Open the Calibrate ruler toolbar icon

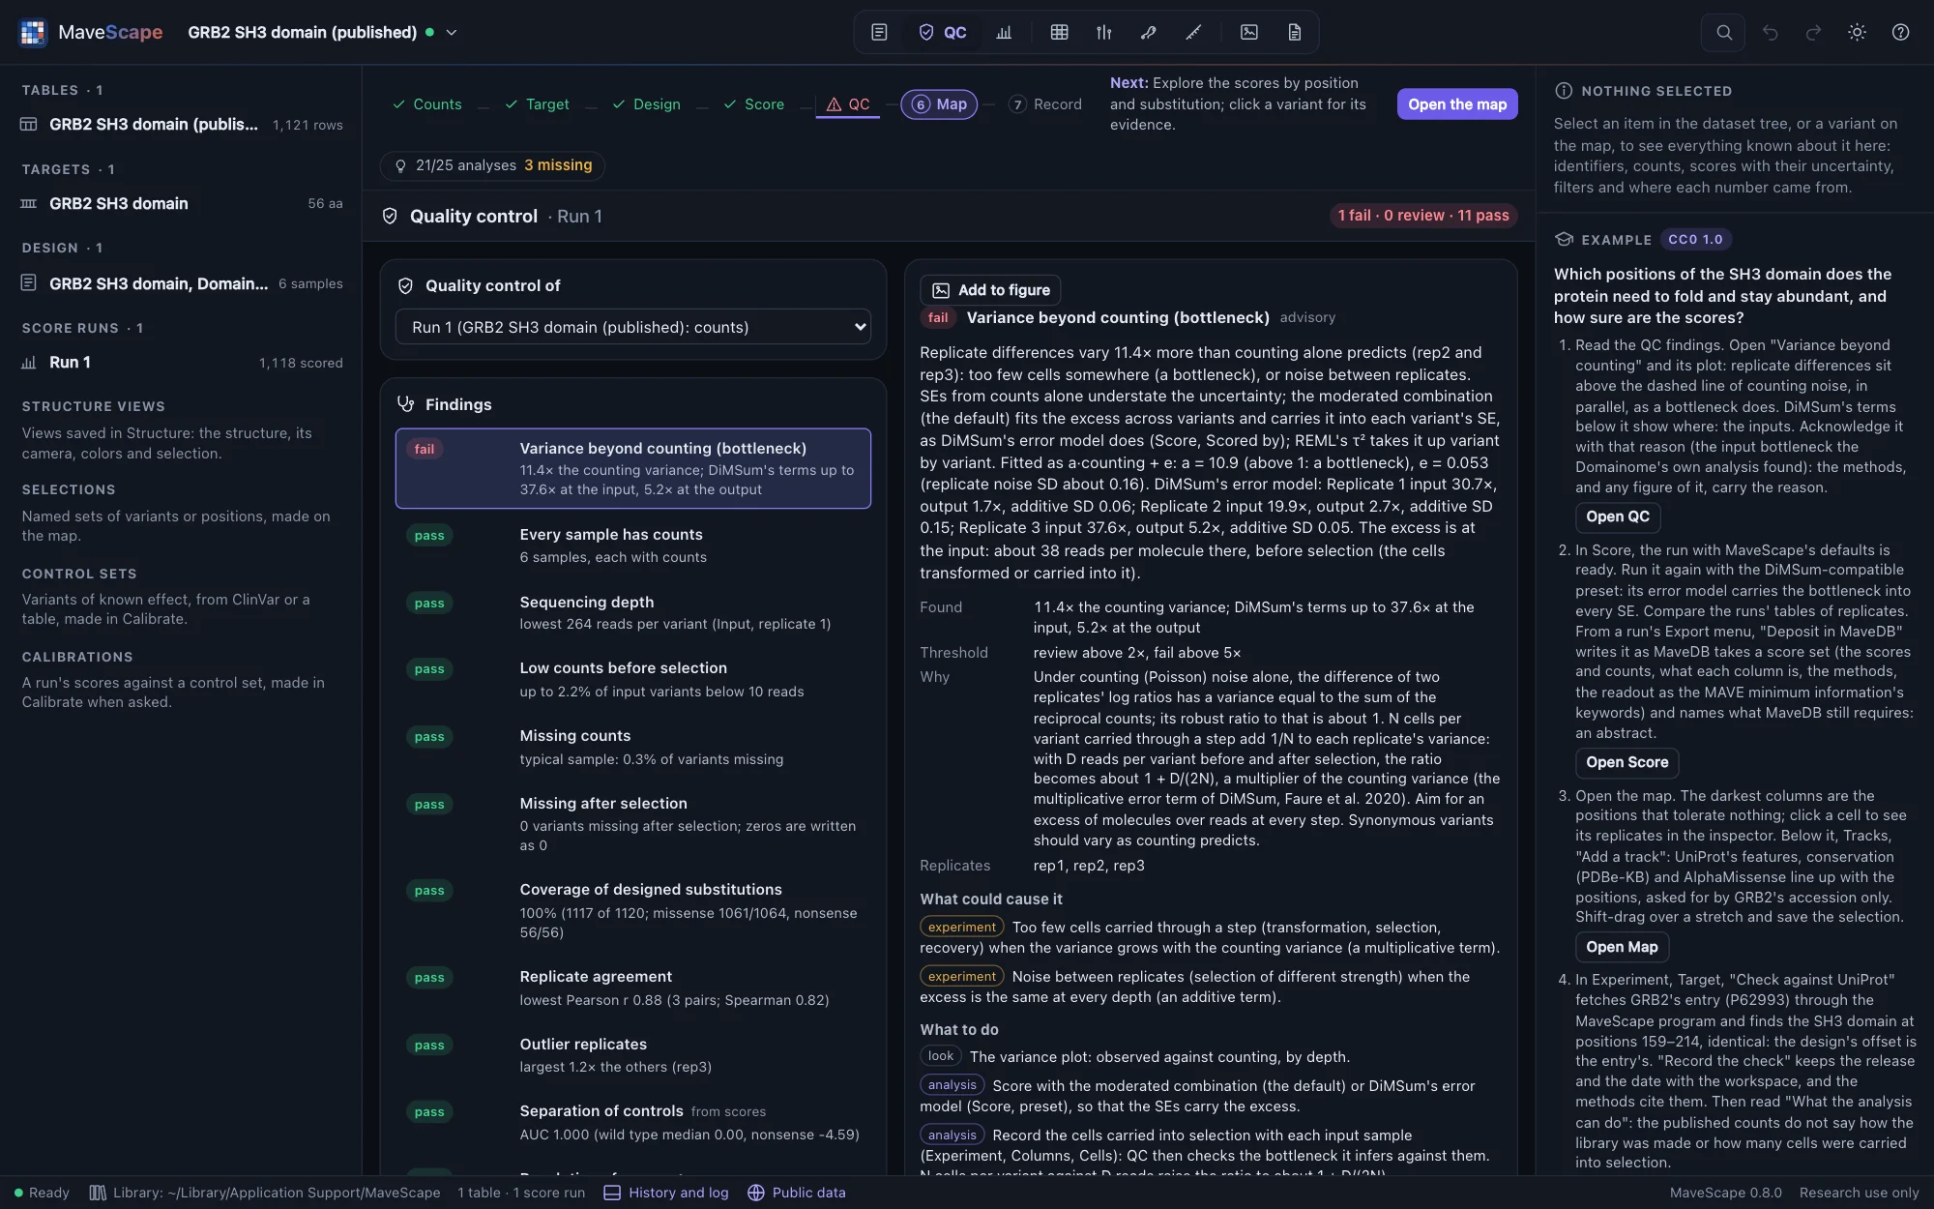[x=1193, y=32]
